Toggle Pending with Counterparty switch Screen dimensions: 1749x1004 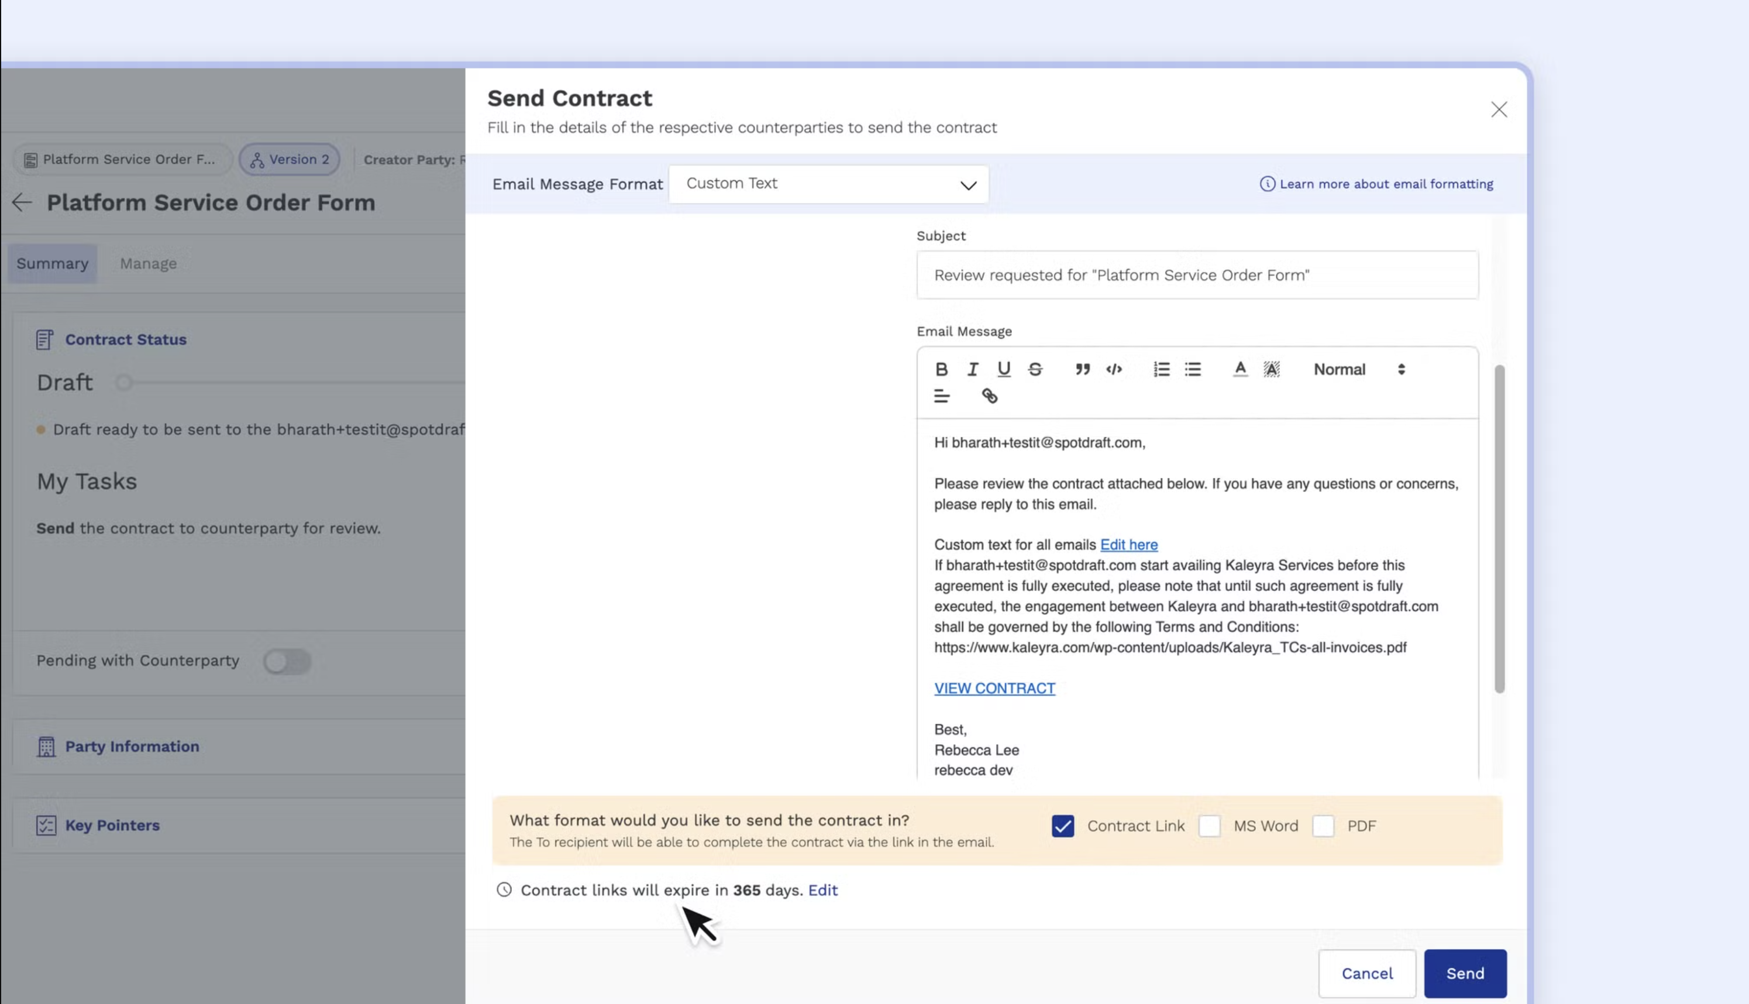287,661
